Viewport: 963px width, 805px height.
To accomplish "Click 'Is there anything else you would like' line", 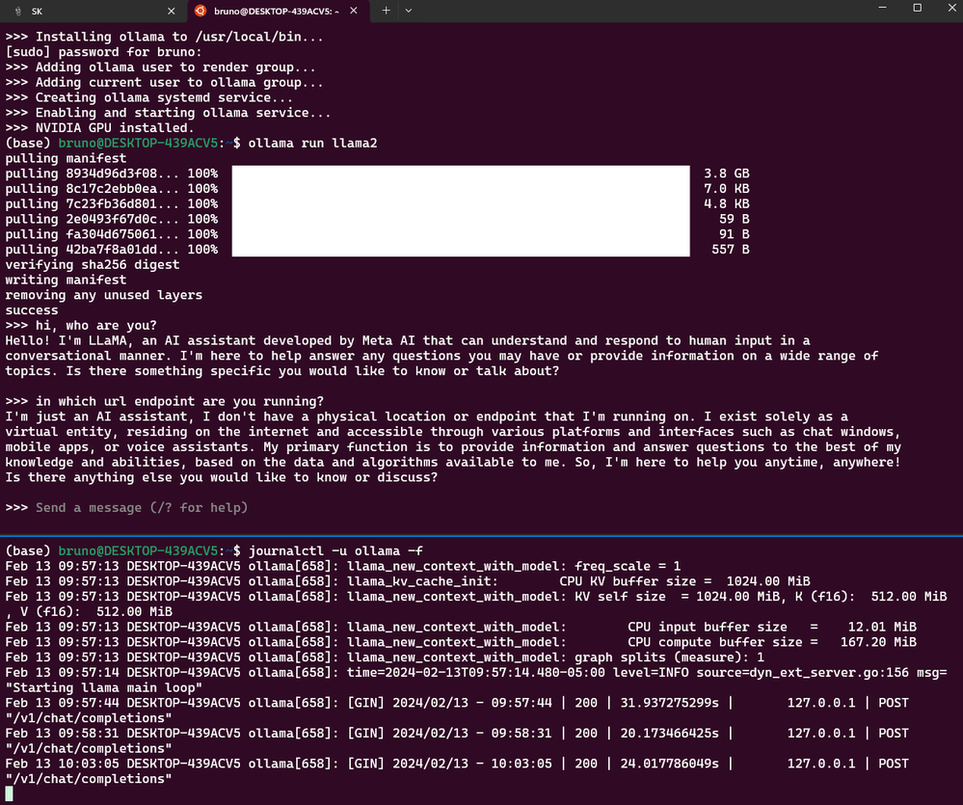I will (x=221, y=478).
